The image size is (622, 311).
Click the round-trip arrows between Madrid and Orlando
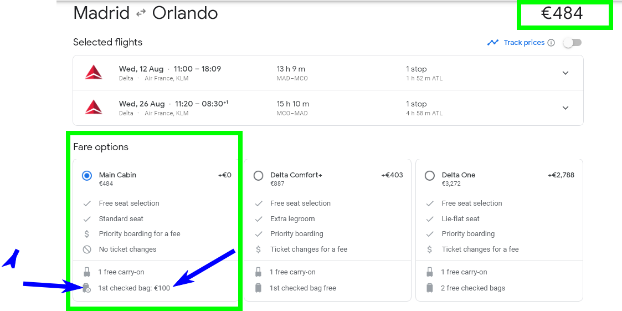click(141, 13)
